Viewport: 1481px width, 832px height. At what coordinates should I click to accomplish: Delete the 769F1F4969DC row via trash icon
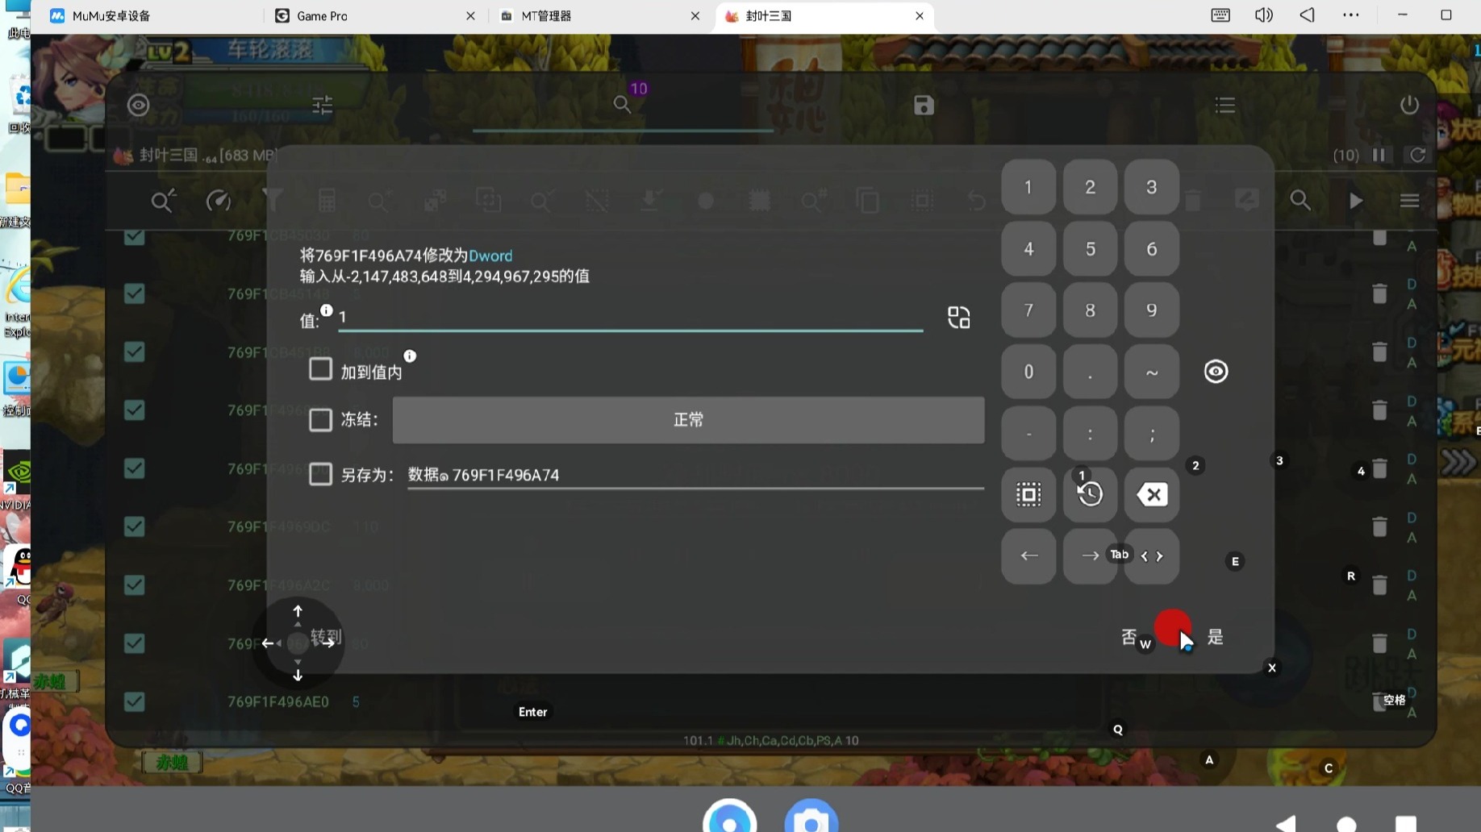(1379, 526)
